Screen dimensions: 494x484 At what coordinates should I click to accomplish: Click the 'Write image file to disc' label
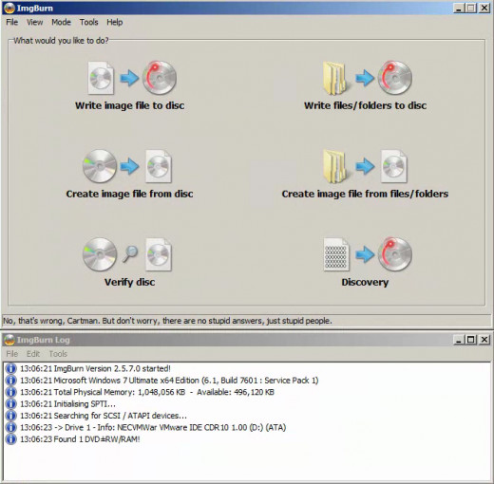point(130,105)
